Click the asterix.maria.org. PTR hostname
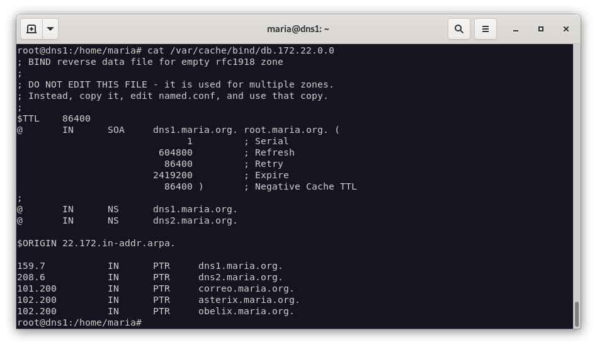 (x=249, y=300)
